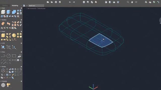161x90 pixels.
Task: Select the Array grid tool in Modify
Action: (7, 75)
